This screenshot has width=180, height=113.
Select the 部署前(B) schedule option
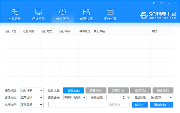coord(73,91)
